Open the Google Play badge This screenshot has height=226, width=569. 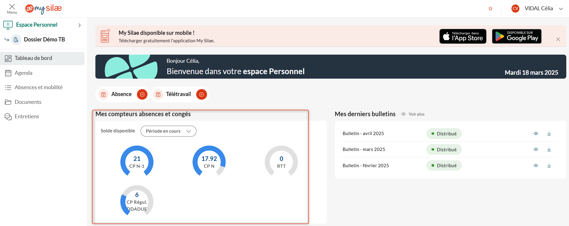pyautogui.click(x=517, y=36)
